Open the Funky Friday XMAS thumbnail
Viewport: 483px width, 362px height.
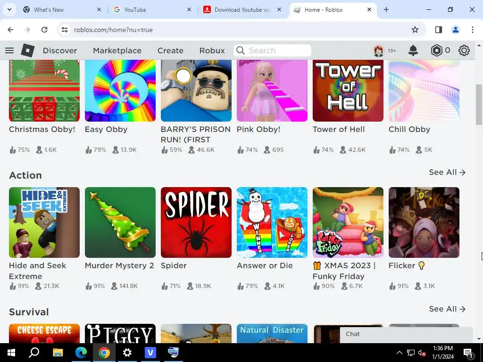348,222
